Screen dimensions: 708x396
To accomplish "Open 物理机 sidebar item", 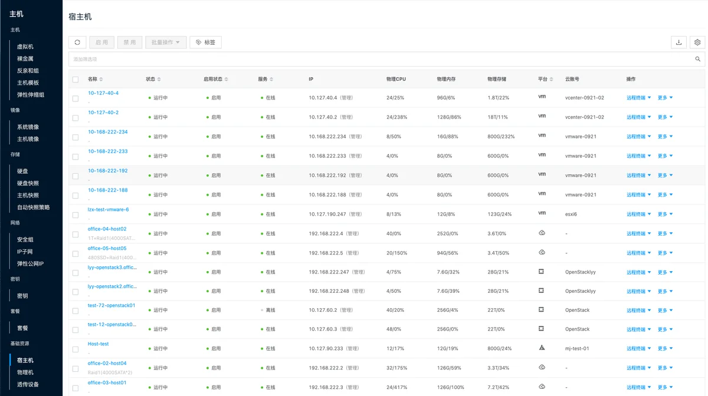I will [25, 372].
